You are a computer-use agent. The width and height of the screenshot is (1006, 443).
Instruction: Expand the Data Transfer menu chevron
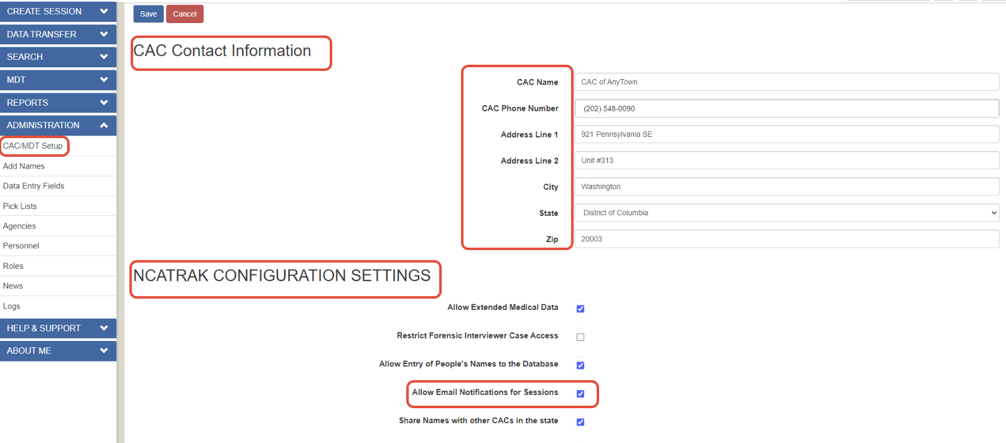coord(103,34)
